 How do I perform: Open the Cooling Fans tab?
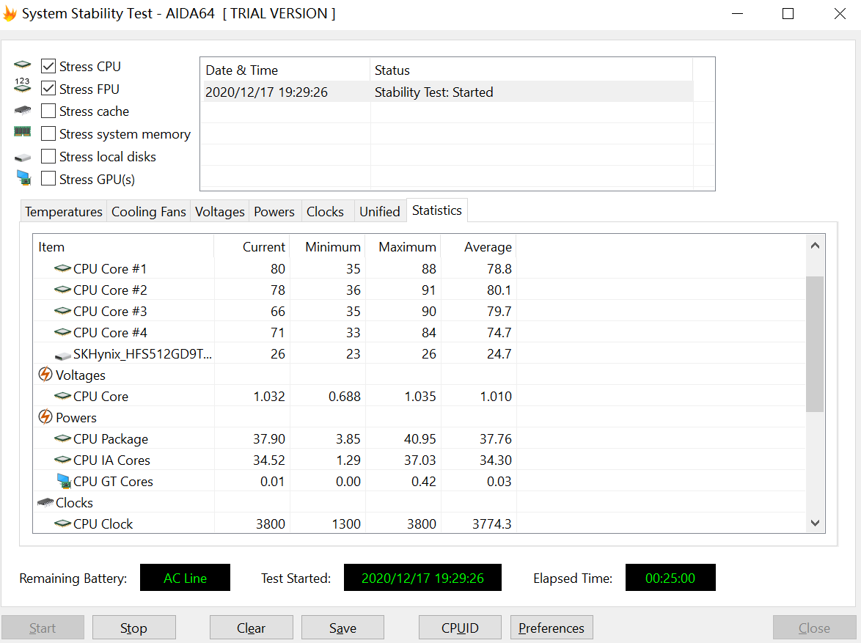149,211
